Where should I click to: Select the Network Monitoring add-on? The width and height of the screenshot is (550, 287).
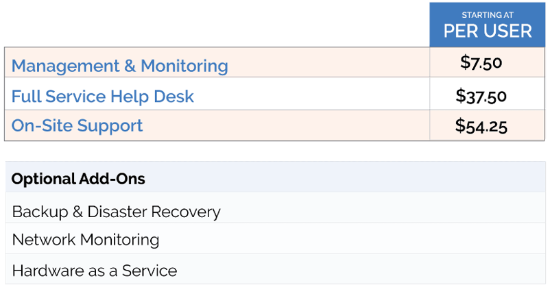85,240
